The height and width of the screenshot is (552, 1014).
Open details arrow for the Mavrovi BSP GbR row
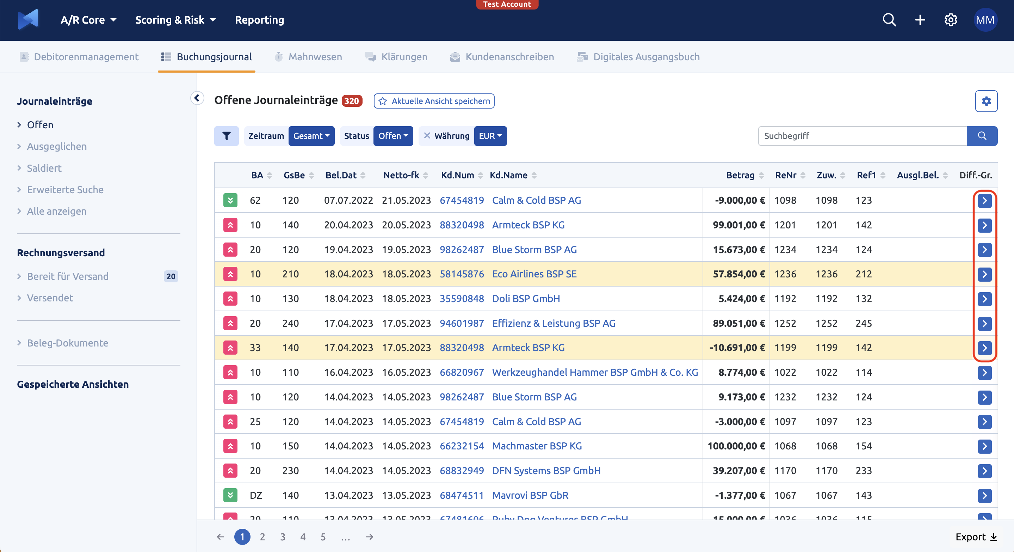[984, 495]
